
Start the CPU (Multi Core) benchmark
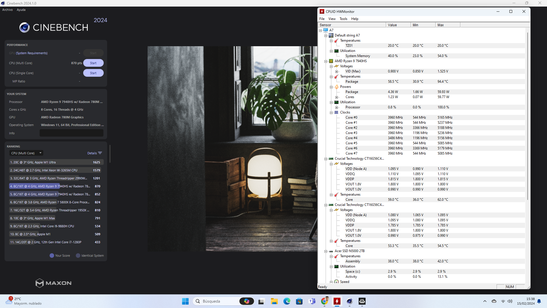pos(93,63)
